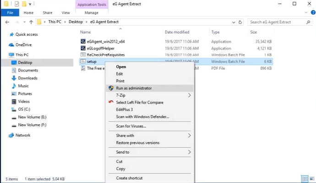316x183 pixels.
Task: Choose Restore previous versions
Action: (150, 143)
